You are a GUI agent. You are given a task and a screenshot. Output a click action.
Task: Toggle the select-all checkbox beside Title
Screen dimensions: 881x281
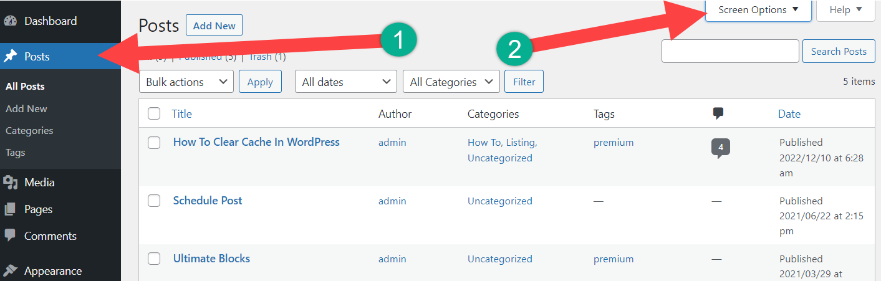pos(154,113)
